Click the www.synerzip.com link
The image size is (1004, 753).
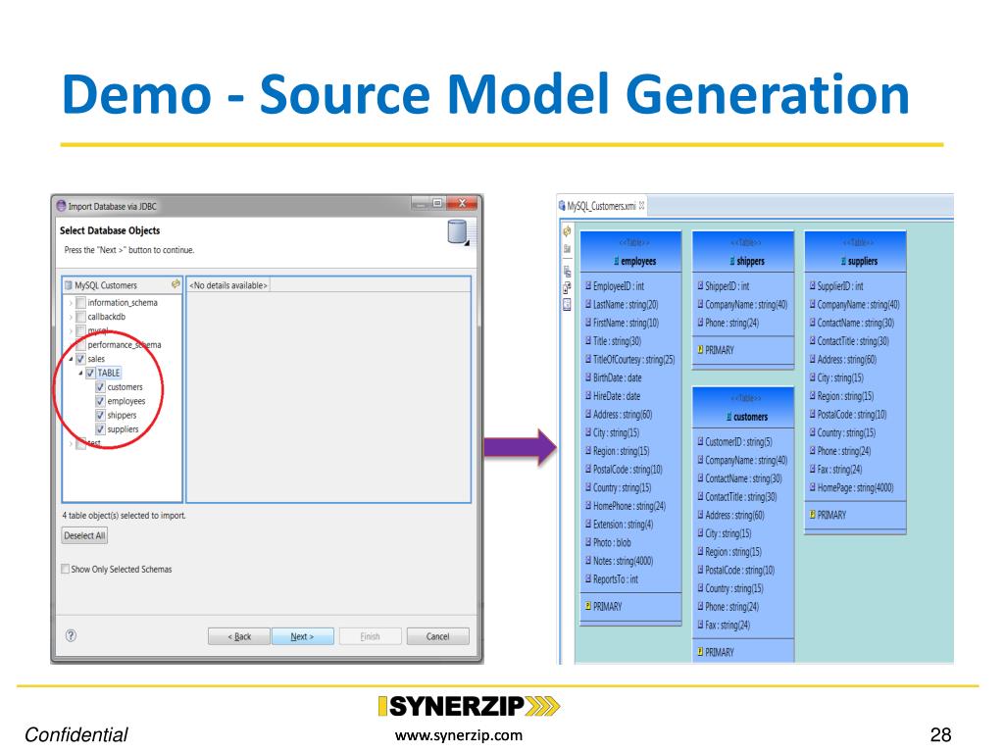[x=459, y=735]
